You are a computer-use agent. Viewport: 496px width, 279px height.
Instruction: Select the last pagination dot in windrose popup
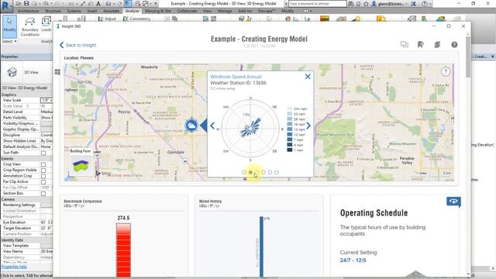(x=277, y=172)
